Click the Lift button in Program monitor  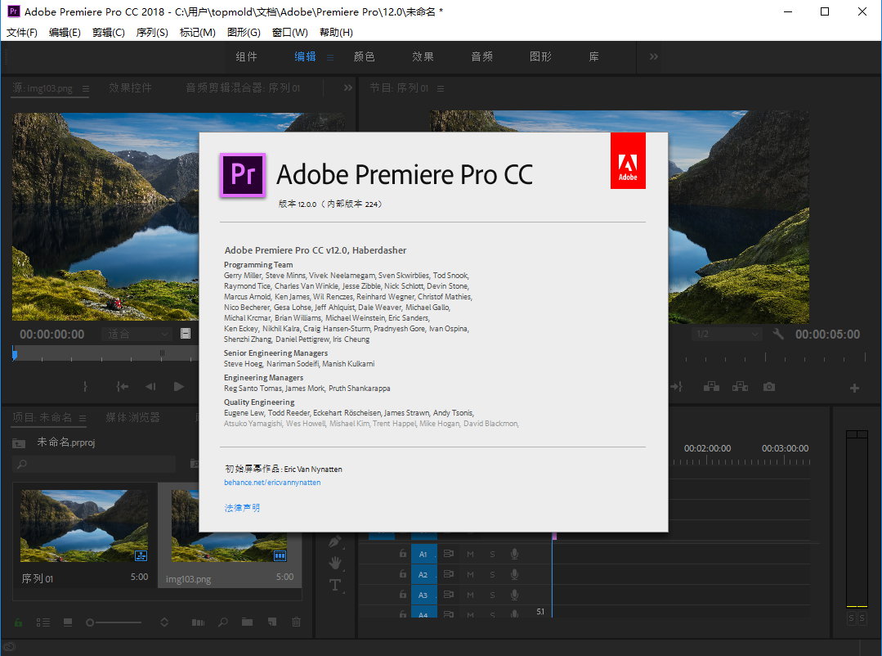[711, 386]
